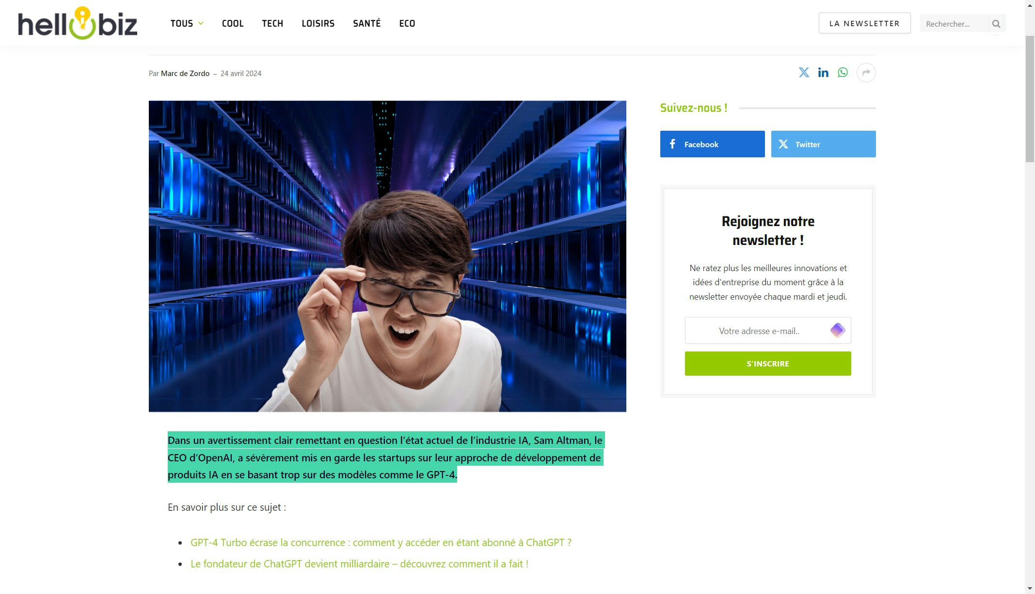This screenshot has height=594, width=1035.
Task: Open the COOL menu section
Action: tap(233, 23)
